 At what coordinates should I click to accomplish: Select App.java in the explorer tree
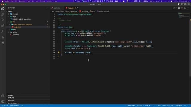(17, 27)
